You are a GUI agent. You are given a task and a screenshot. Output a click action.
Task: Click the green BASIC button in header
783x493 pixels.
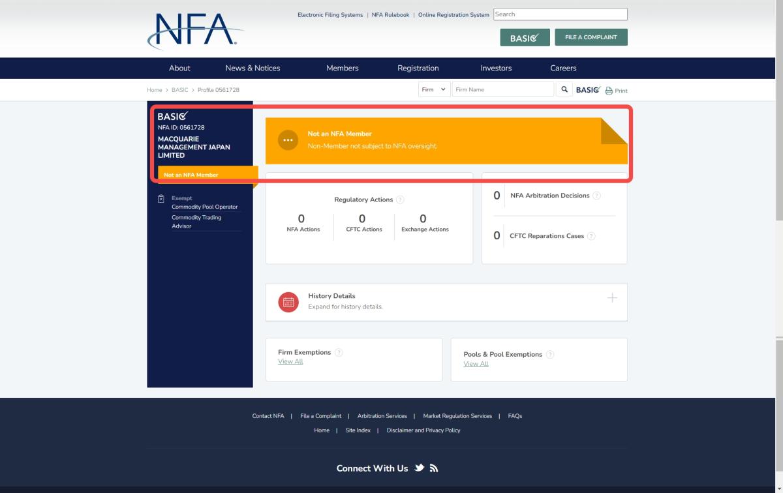[x=525, y=38]
